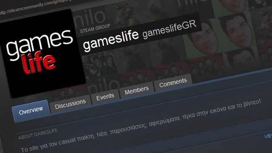
Task: Go to the Members tab
Action: tap(137, 91)
